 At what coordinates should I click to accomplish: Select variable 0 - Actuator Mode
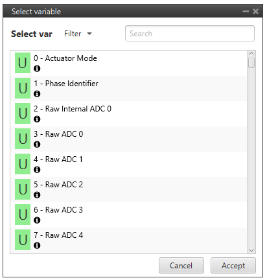coord(129,63)
